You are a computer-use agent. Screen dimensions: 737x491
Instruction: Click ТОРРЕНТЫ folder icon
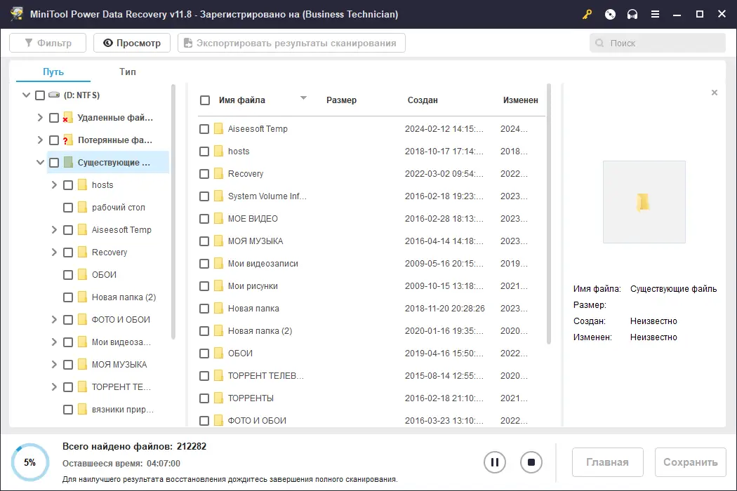click(218, 398)
